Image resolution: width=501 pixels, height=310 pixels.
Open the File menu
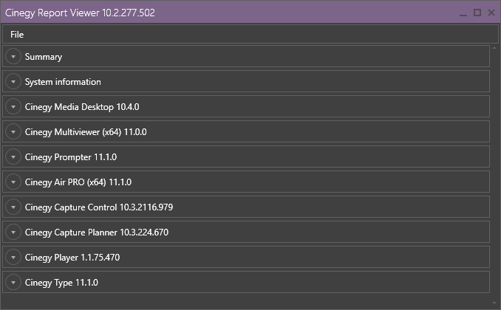[x=17, y=35]
